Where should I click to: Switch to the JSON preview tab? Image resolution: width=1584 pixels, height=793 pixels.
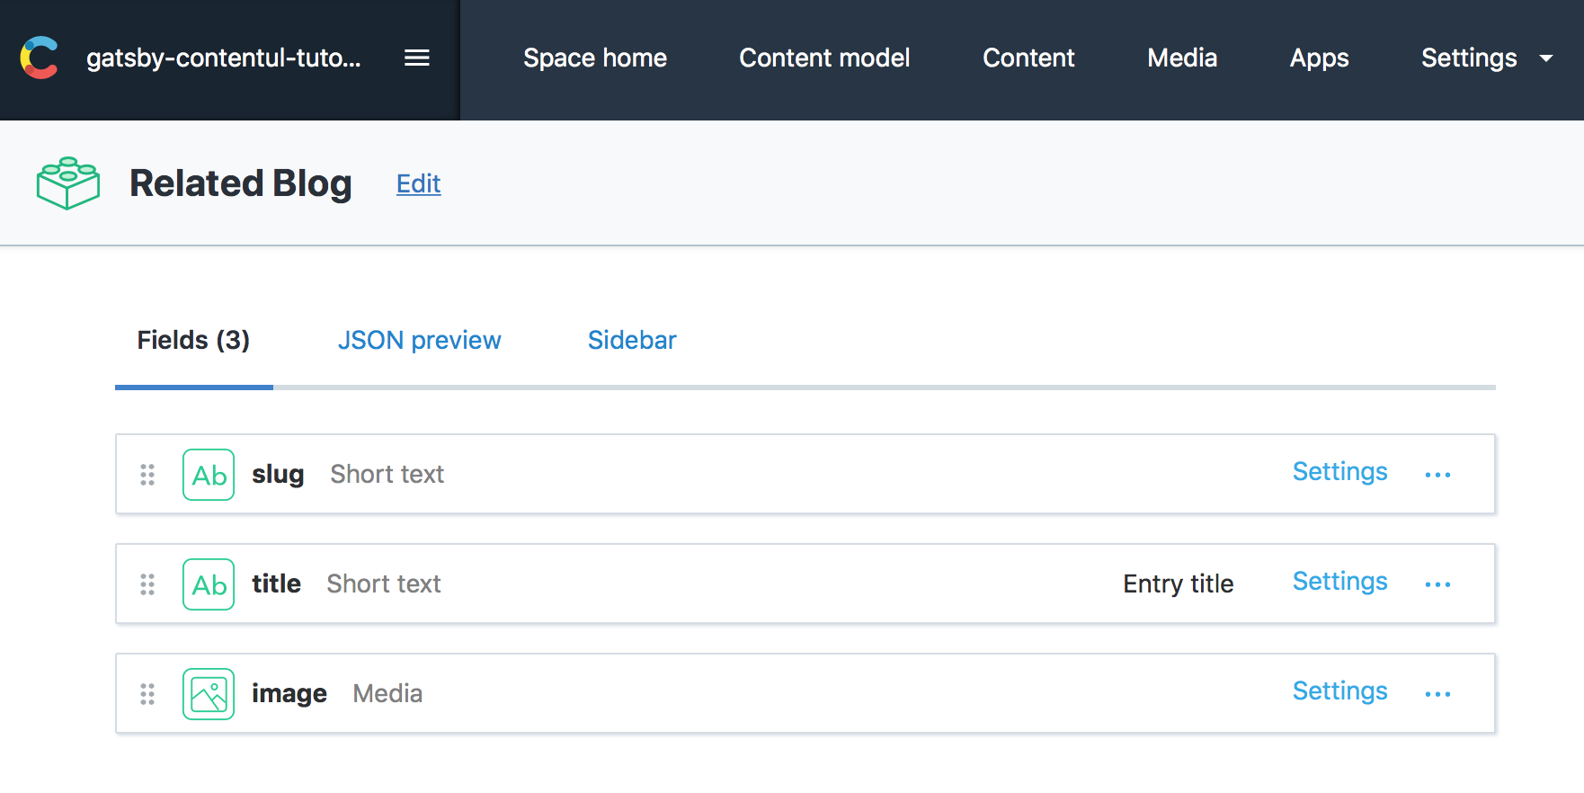click(x=419, y=340)
